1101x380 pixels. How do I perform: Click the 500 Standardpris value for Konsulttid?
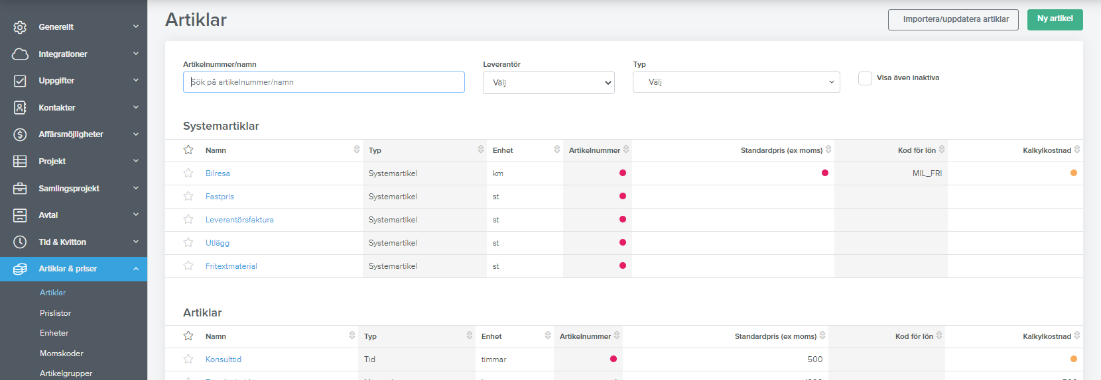[815, 359]
